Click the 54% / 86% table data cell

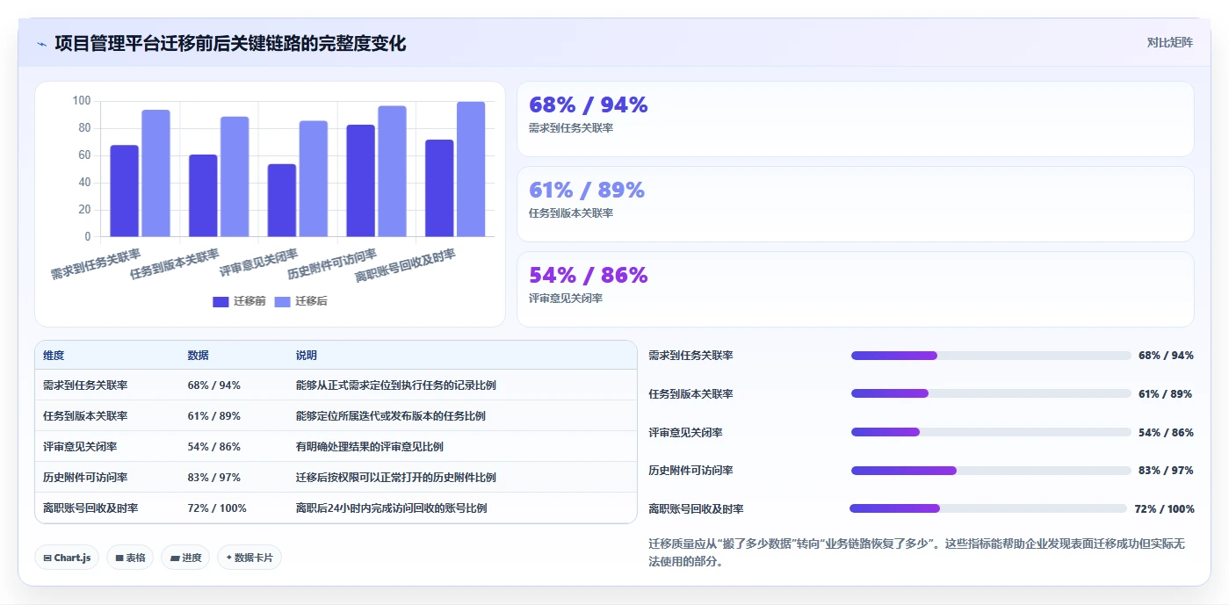coord(213,447)
